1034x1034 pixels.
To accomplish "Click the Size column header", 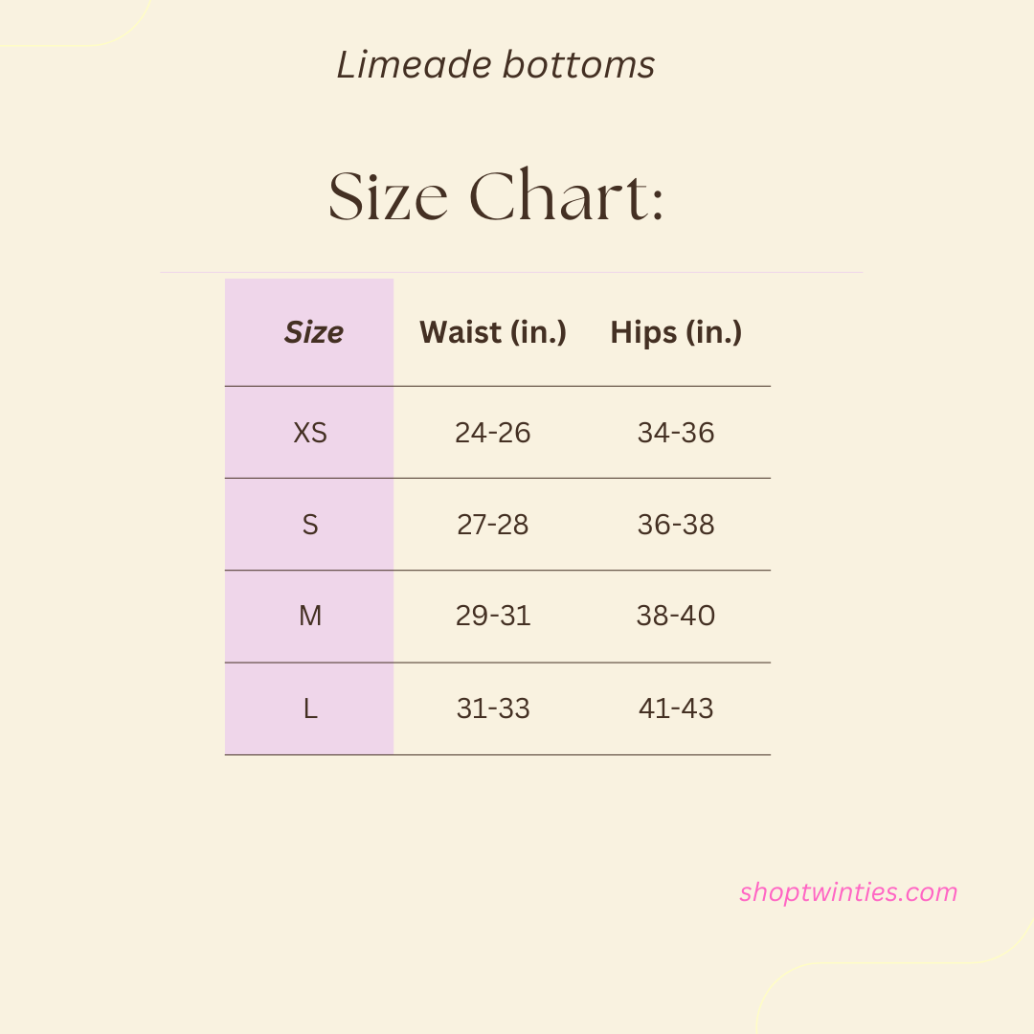I will coord(313,332).
